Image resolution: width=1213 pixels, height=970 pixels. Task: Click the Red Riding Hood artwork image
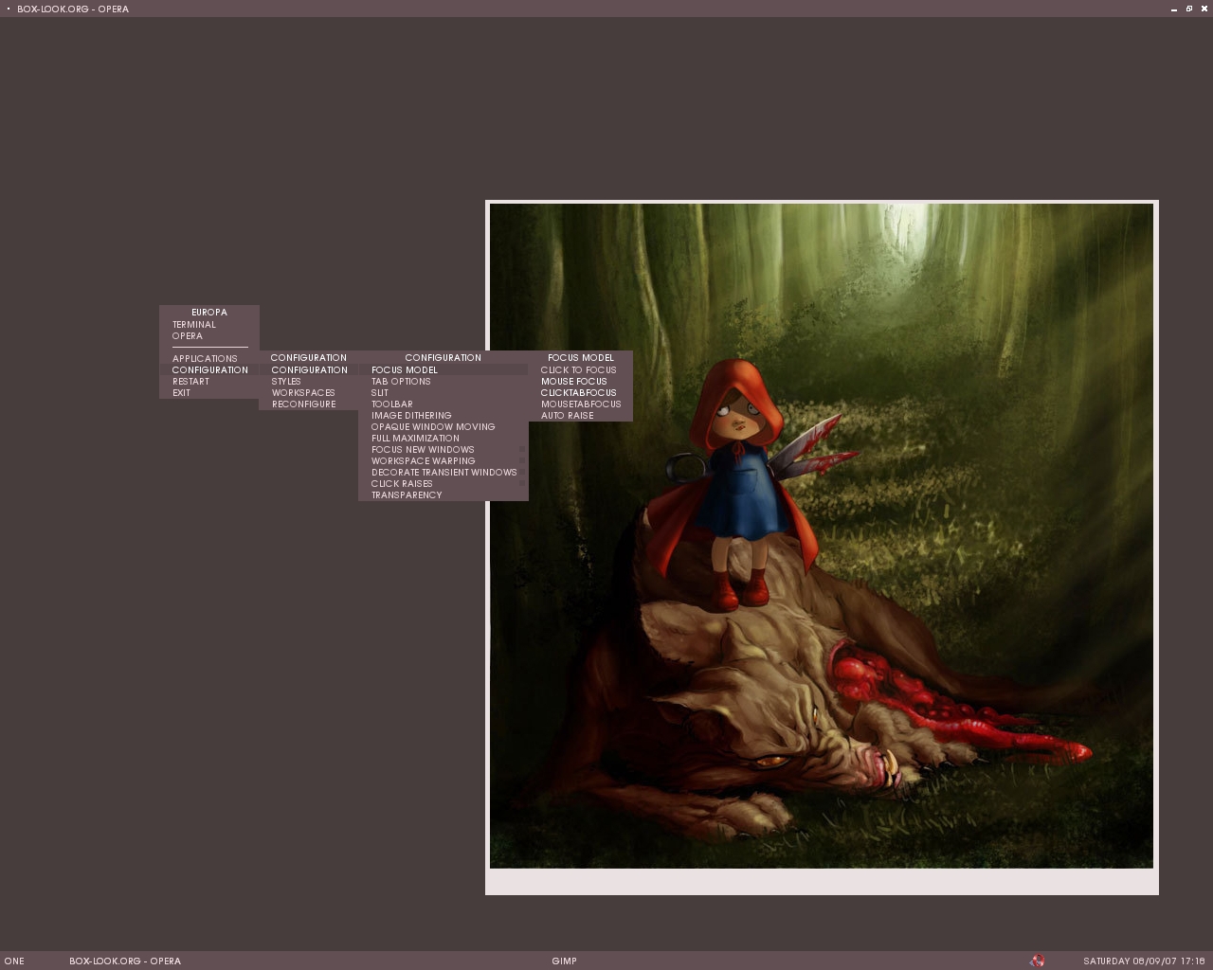click(x=822, y=536)
